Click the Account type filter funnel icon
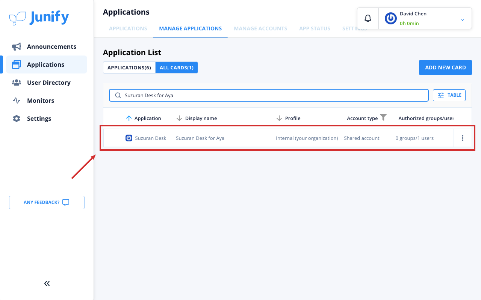 click(x=383, y=117)
